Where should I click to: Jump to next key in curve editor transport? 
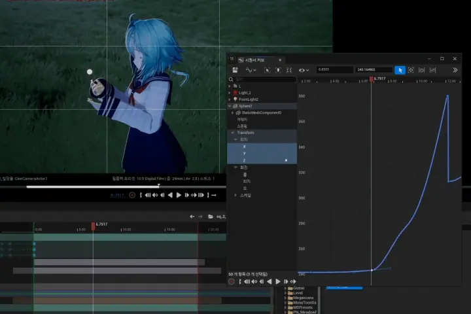click(x=293, y=281)
